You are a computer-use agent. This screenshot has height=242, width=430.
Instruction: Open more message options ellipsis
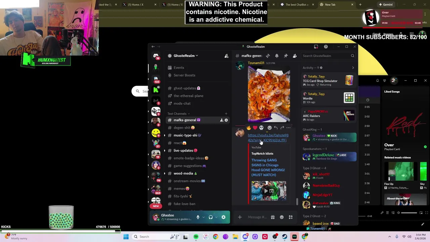[288, 128]
